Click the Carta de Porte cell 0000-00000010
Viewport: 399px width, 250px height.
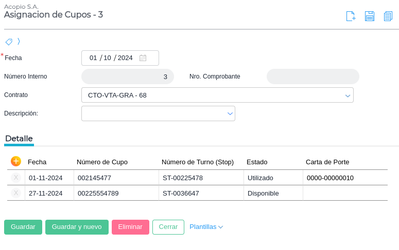[x=330, y=178]
